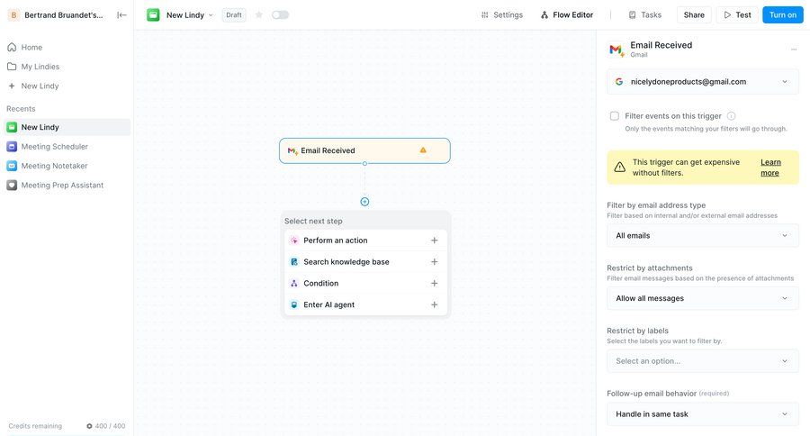Click the Home house icon
This screenshot has height=436, width=810.
[x=12, y=47]
